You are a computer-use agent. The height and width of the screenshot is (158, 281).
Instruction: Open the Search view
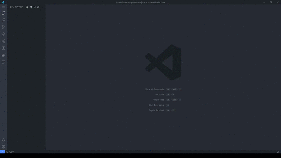(x=4, y=20)
